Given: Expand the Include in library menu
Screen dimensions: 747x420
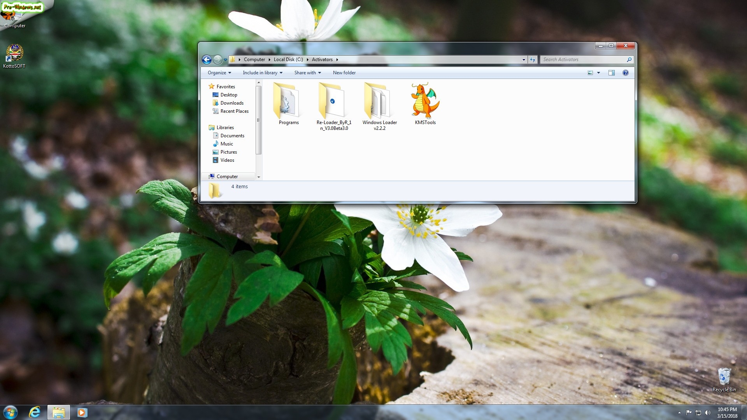Looking at the screenshot, I should [x=263, y=73].
